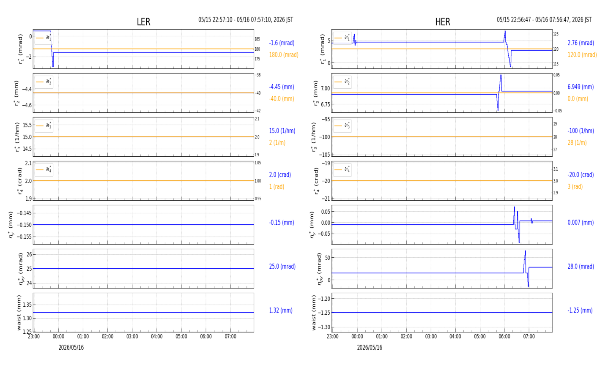
Task: Click the '07:00' tick on LER time axis
Action: tap(231, 337)
